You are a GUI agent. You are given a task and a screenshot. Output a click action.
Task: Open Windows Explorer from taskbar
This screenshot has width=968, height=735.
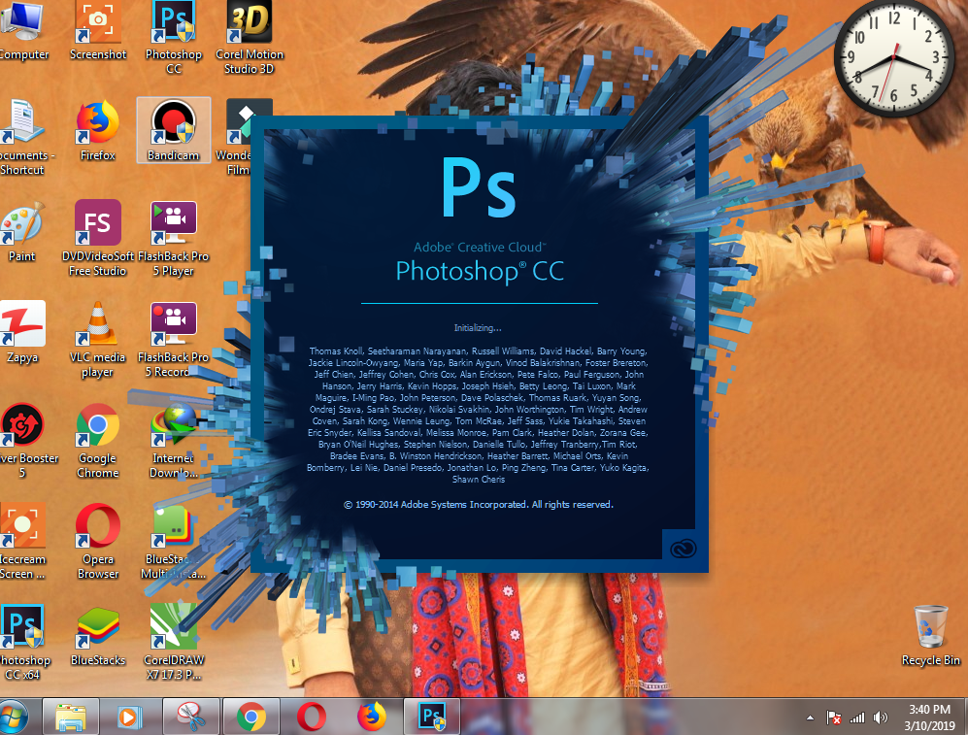[x=70, y=718]
